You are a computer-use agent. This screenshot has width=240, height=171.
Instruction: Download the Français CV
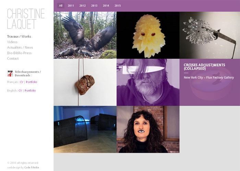[x=21, y=82]
